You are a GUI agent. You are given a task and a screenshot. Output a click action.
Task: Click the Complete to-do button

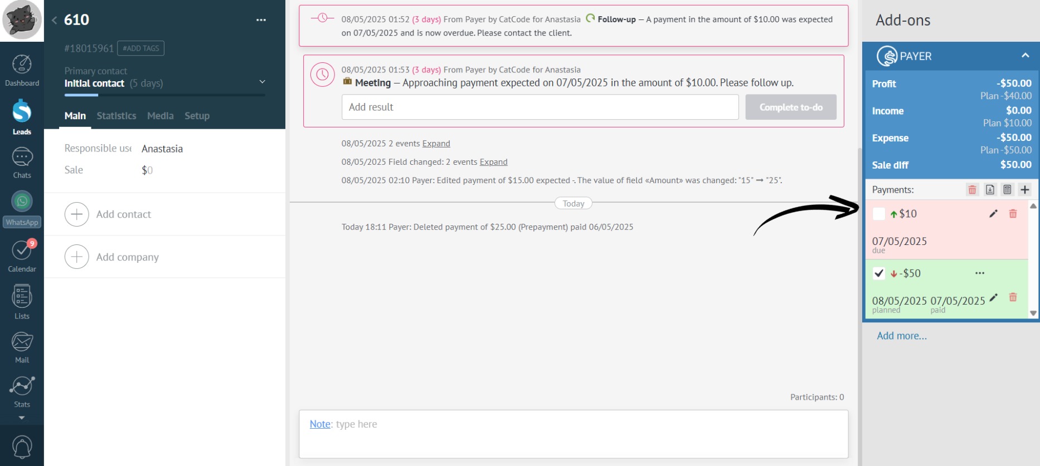click(x=790, y=107)
